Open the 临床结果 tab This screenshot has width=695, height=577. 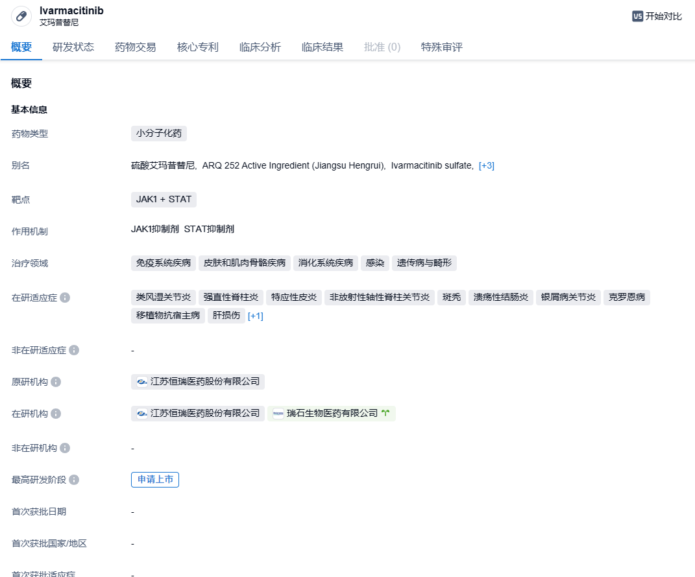pyautogui.click(x=323, y=47)
